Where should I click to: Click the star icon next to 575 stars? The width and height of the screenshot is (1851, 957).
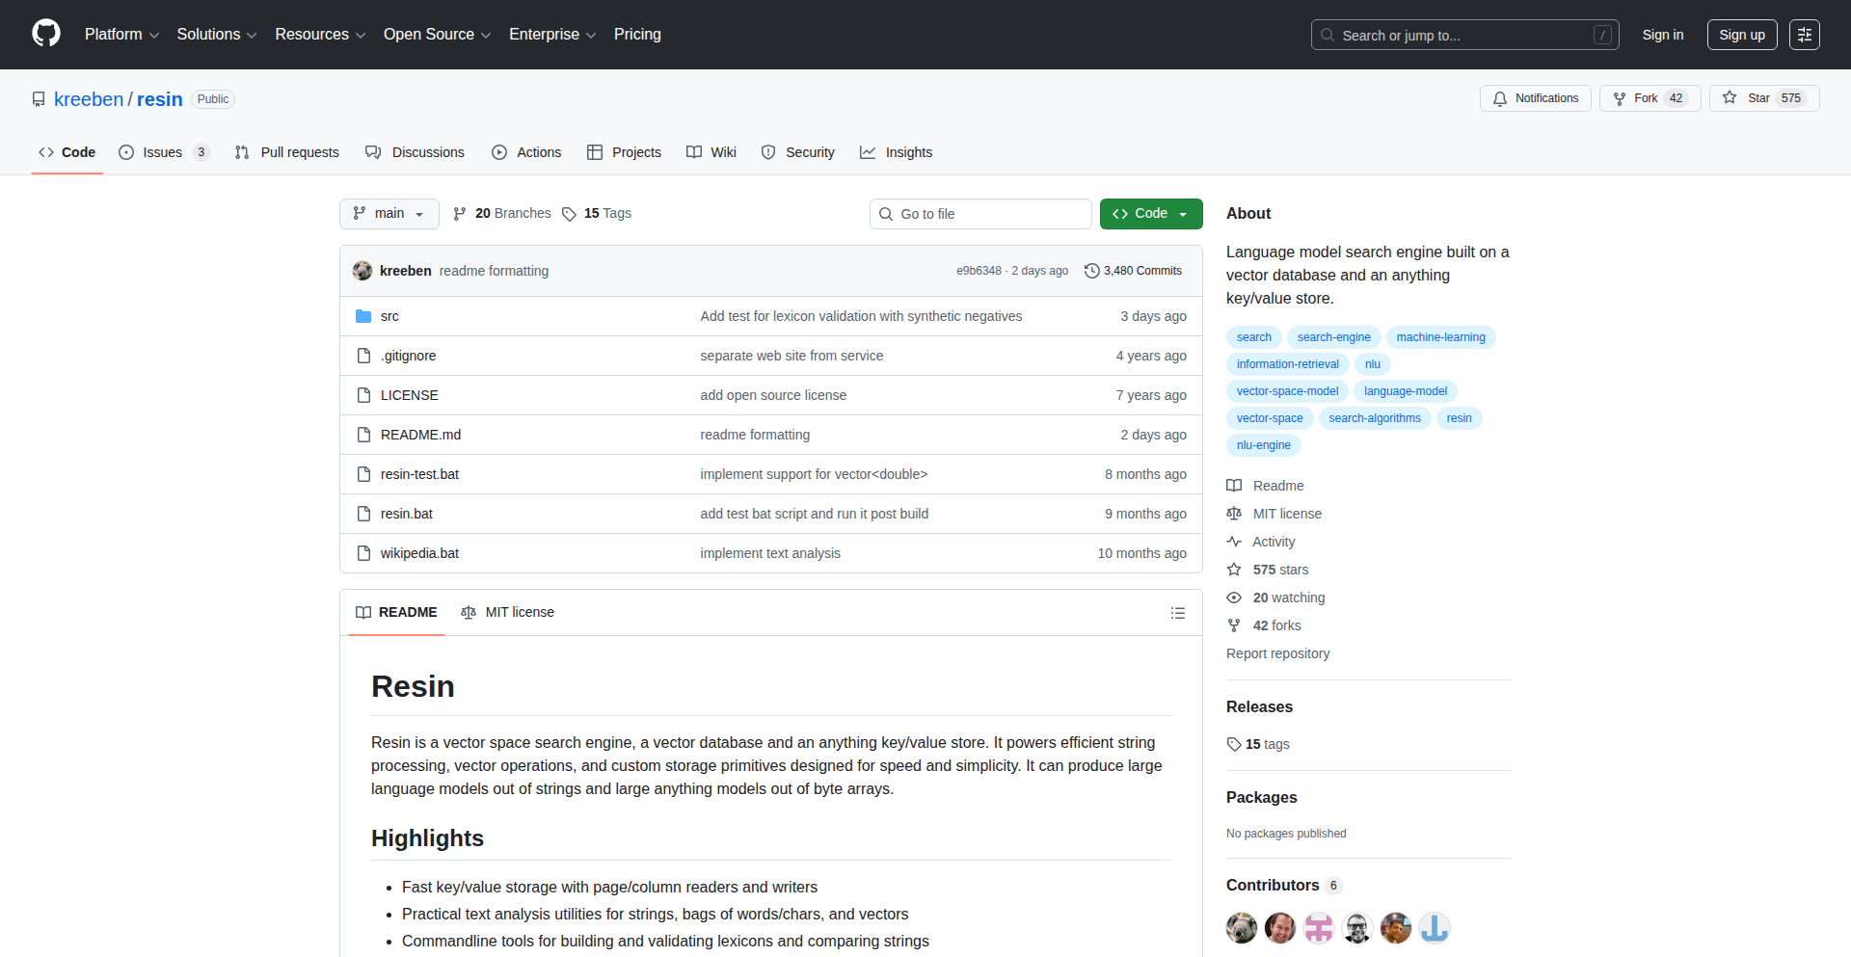1234,570
